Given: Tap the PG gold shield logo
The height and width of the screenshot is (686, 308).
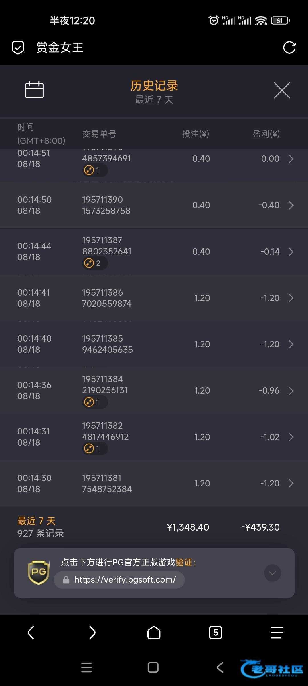Looking at the screenshot, I should point(38,573).
